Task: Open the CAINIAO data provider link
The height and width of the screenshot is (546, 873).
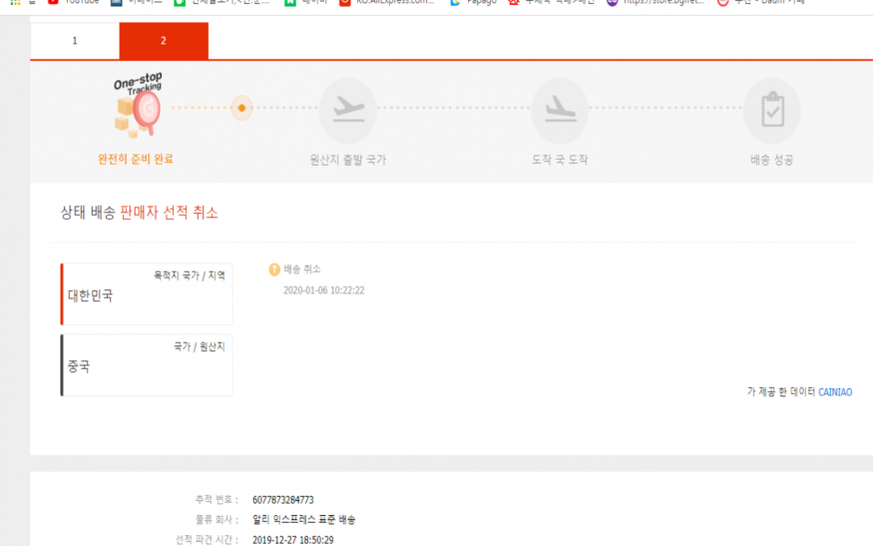Action: pos(835,392)
